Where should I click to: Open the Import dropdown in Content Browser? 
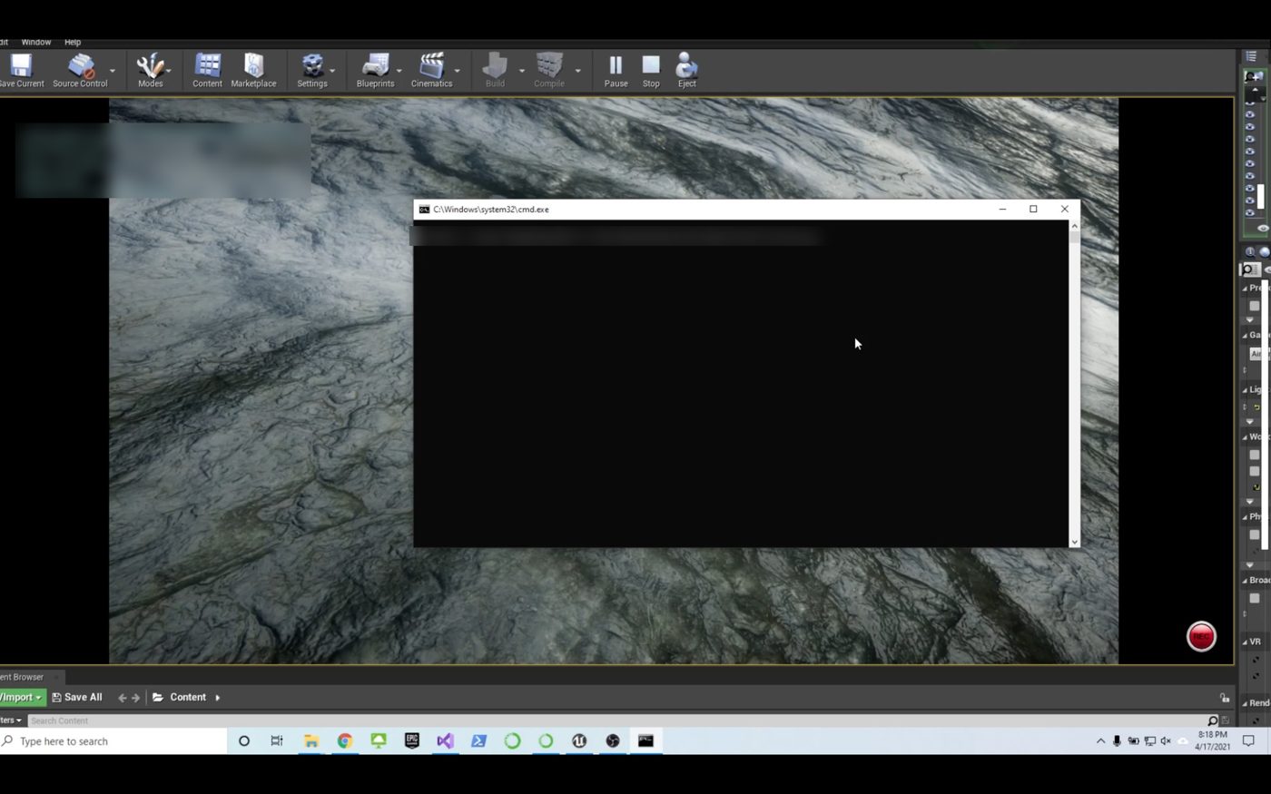(21, 698)
